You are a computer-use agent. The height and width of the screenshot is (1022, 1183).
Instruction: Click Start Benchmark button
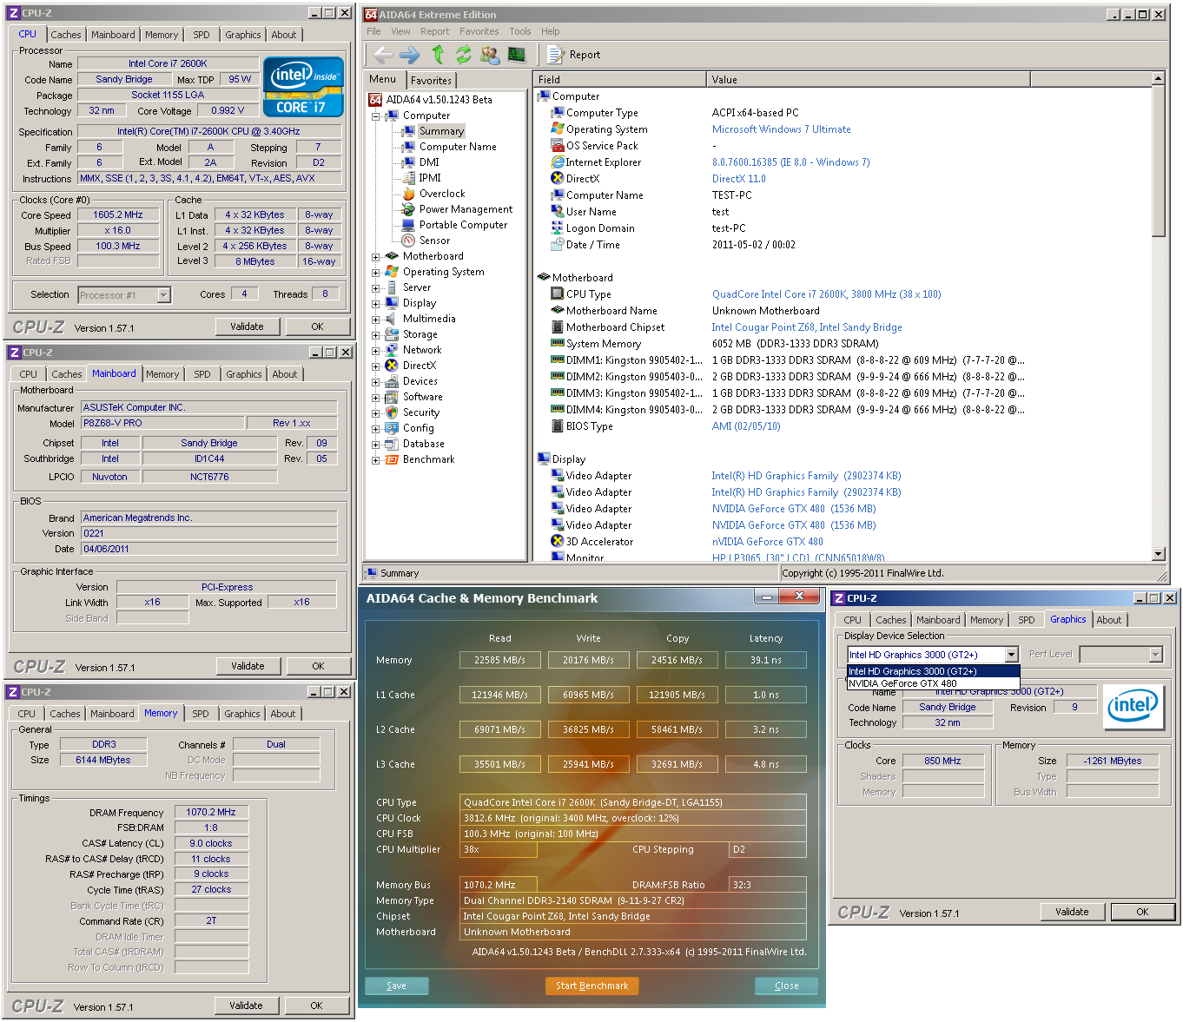[591, 986]
